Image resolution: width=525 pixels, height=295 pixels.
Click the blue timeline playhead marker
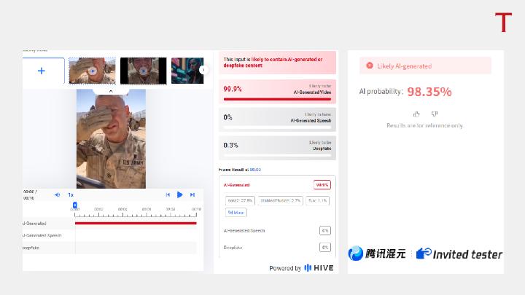[75, 205]
